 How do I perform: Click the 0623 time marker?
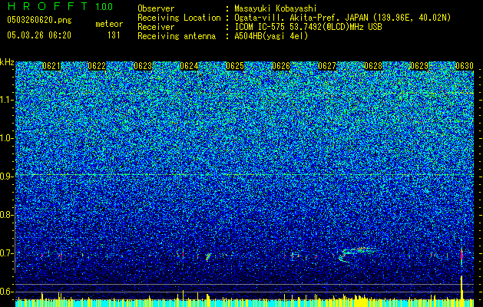coord(143,66)
